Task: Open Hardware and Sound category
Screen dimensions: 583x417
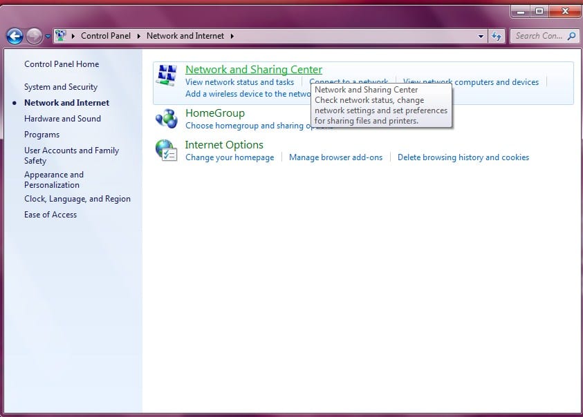Action: coord(62,119)
